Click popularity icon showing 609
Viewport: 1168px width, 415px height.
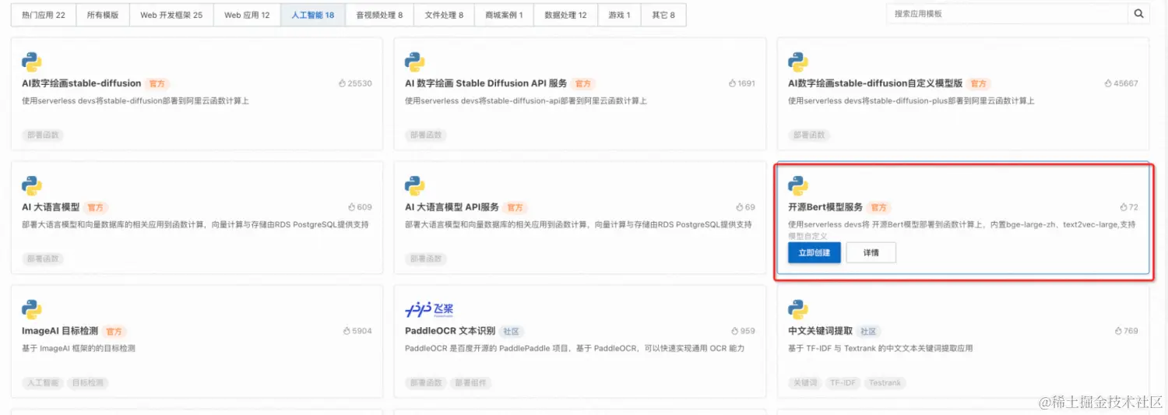point(352,207)
